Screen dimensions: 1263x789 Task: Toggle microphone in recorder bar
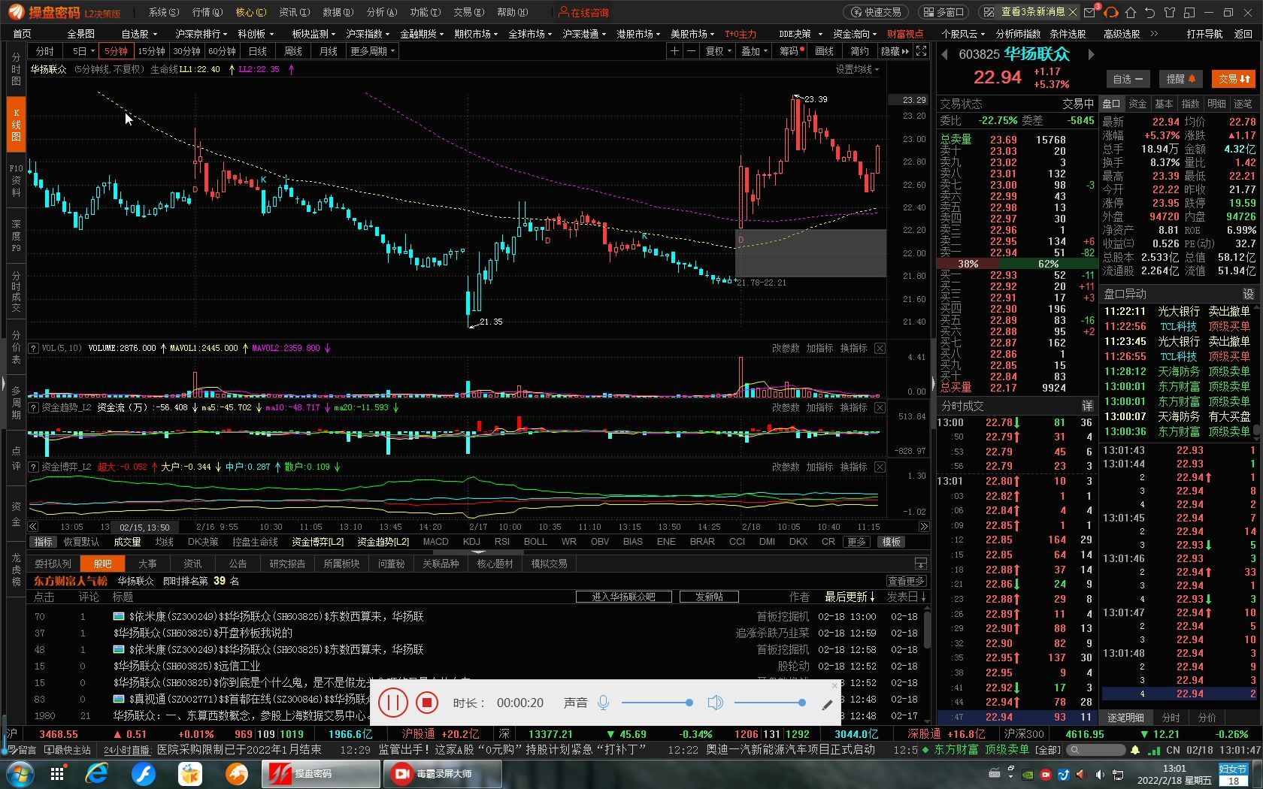pyautogui.click(x=603, y=703)
